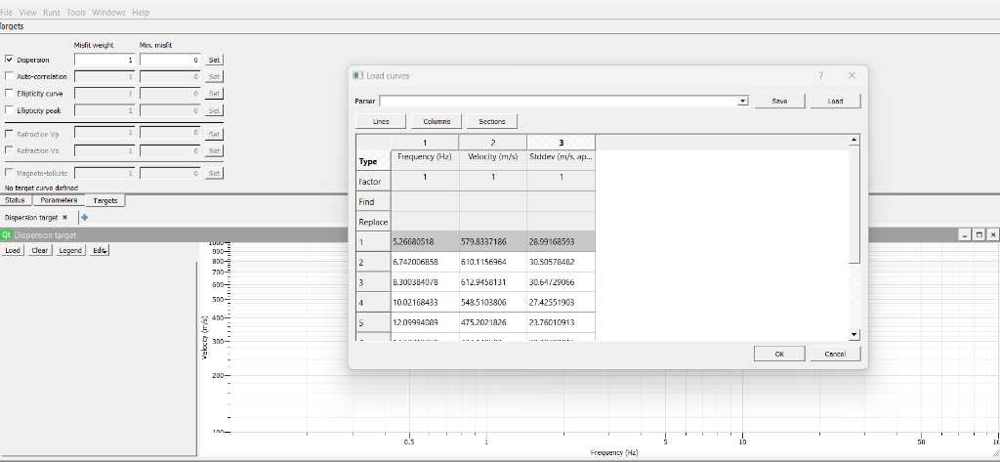Click the blue plus add-tab icon
The width and height of the screenshot is (1000, 462).
pos(85,218)
